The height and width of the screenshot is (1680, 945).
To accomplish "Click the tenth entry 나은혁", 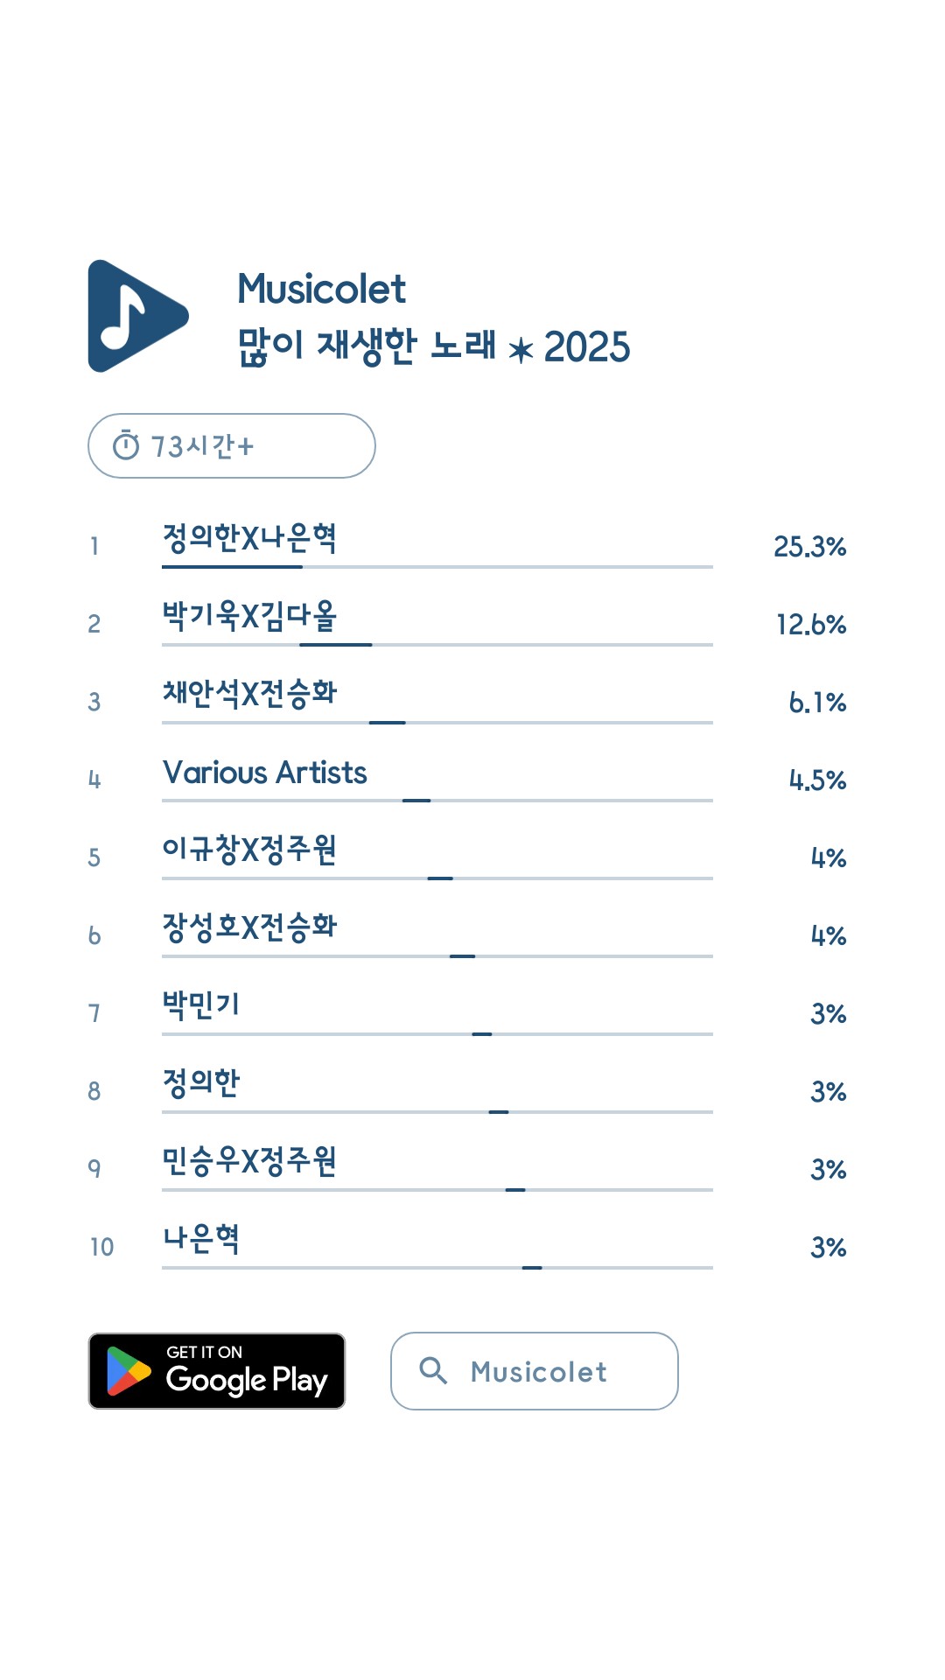I will (201, 1239).
